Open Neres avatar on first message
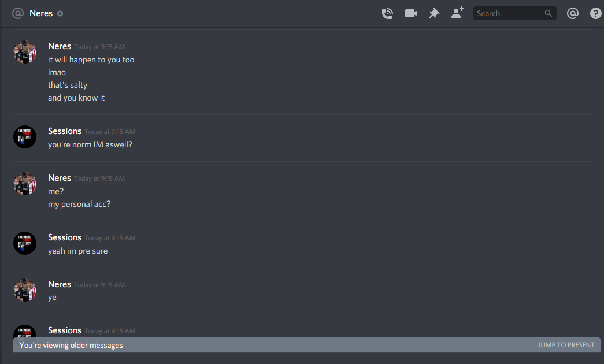Screen dimensions: 604x364 (x=25, y=52)
